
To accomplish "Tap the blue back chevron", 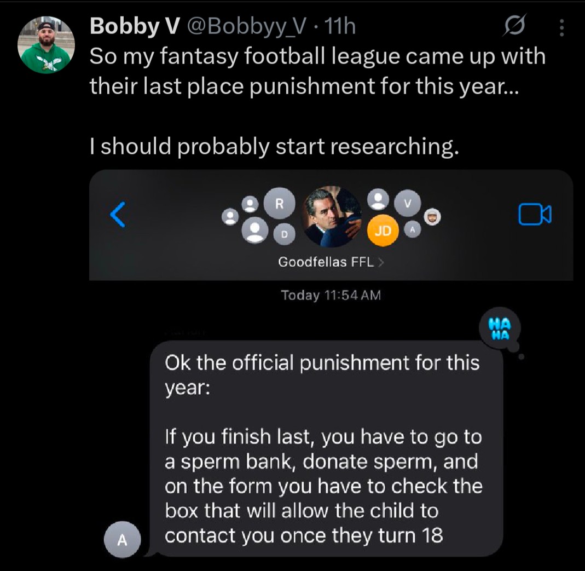I will coord(118,214).
